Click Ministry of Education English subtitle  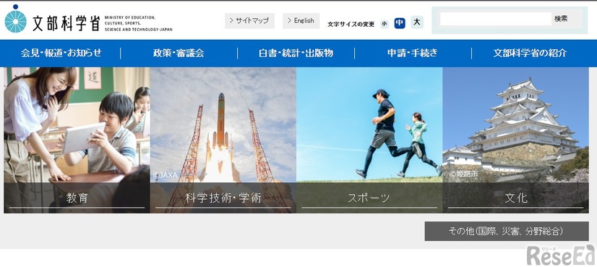tap(138, 23)
